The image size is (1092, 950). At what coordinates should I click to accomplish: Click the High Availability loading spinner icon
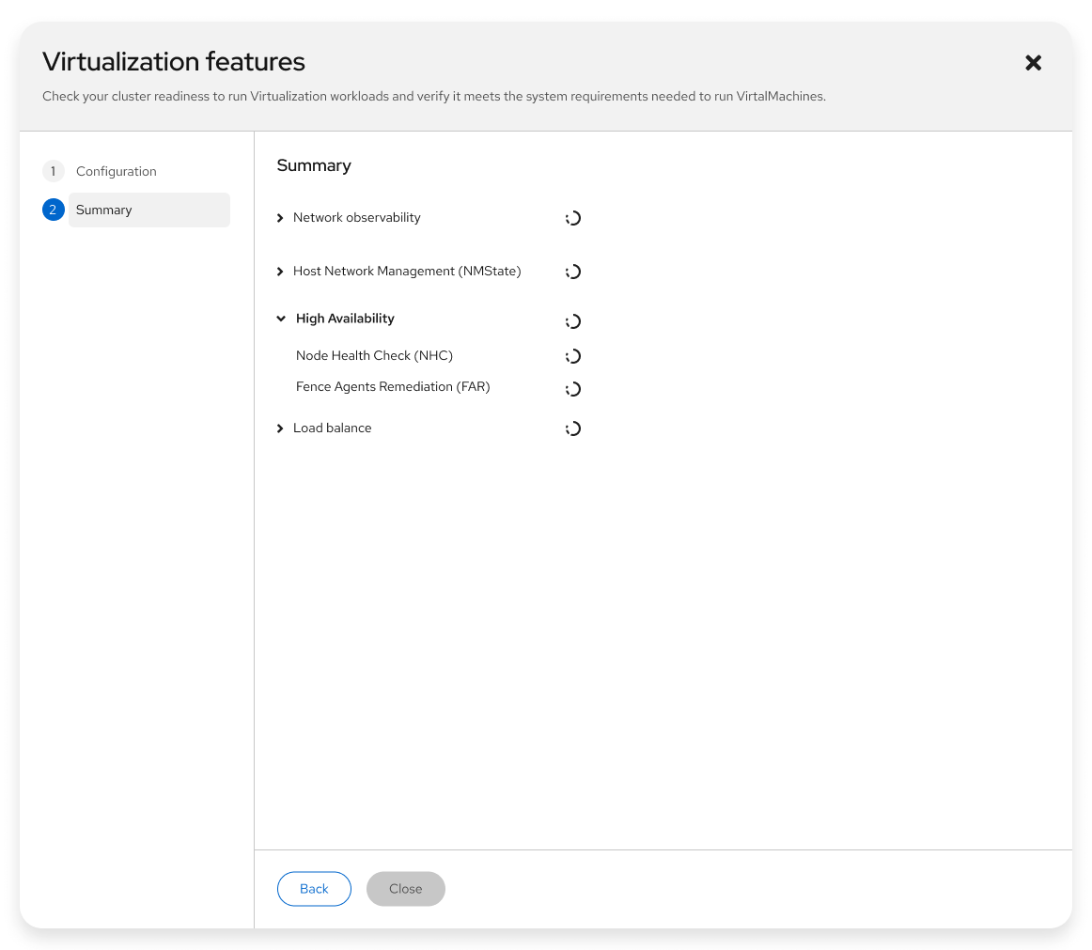click(573, 321)
